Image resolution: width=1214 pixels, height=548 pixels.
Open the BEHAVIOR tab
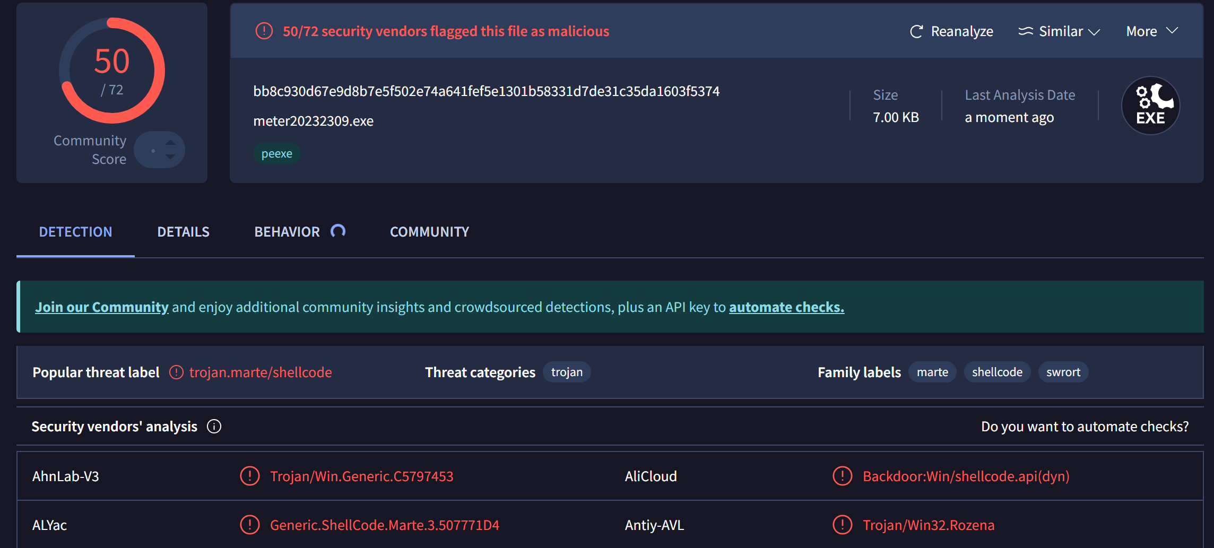click(287, 232)
